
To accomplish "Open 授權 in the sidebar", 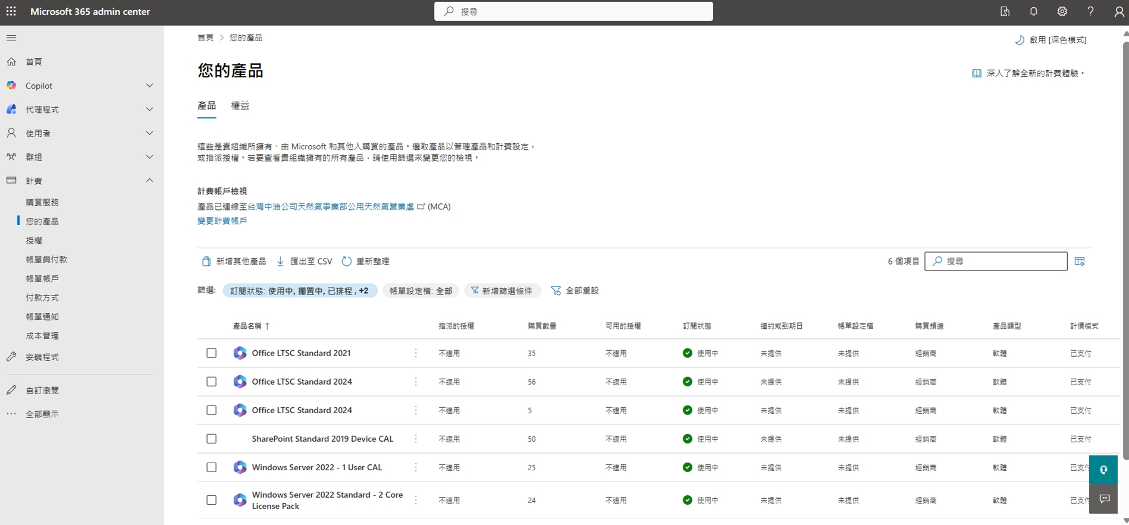I will tap(34, 241).
